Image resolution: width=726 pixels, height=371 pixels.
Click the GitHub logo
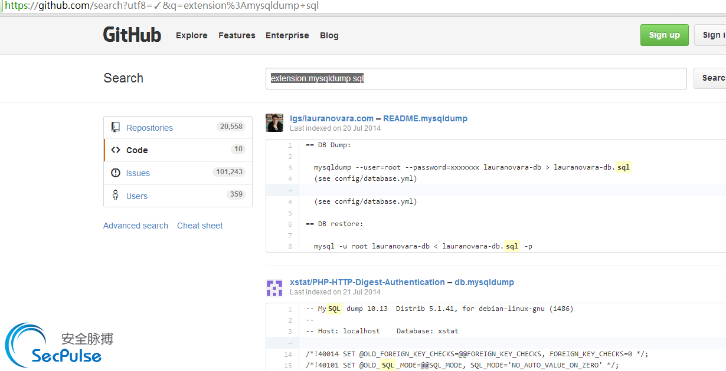click(x=132, y=35)
